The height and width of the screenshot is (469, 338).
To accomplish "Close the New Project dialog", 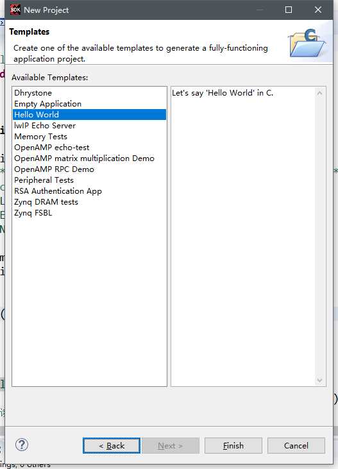I will coord(318,10).
